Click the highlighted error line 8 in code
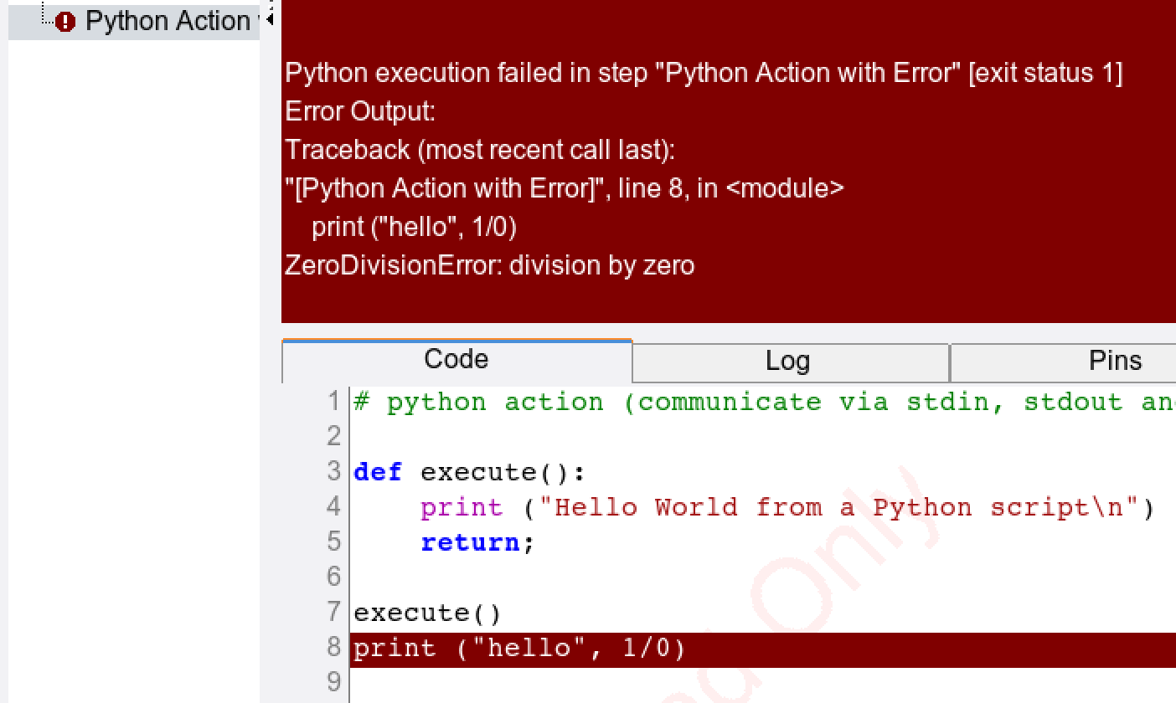1176x703 pixels. point(519,649)
